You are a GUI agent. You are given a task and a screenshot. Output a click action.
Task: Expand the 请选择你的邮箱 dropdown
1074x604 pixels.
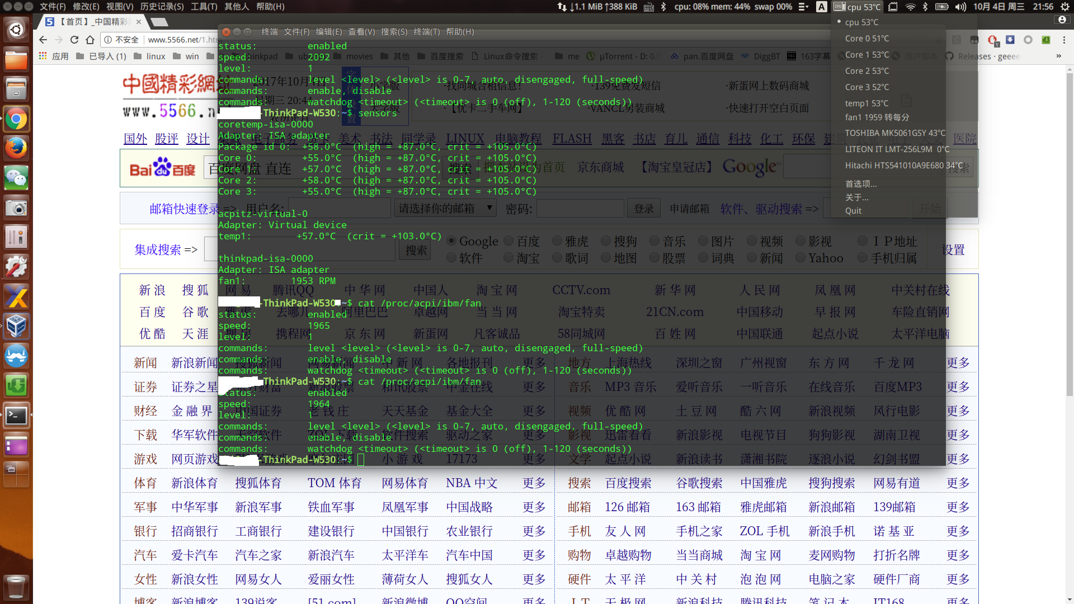[x=445, y=209]
